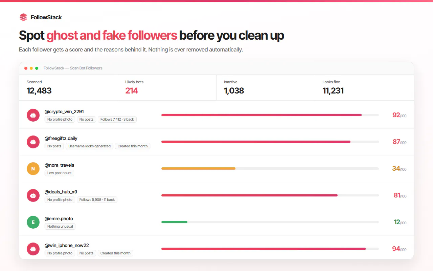Screen dimensions: 433x271
Task: Select the Scanned 12,483 stat
Action: point(69,88)
